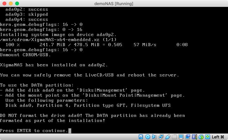This screenshot has height=140, width=228.
Task: Click the mouse integration status icon
Action: pyautogui.click(x=201, y=137)
